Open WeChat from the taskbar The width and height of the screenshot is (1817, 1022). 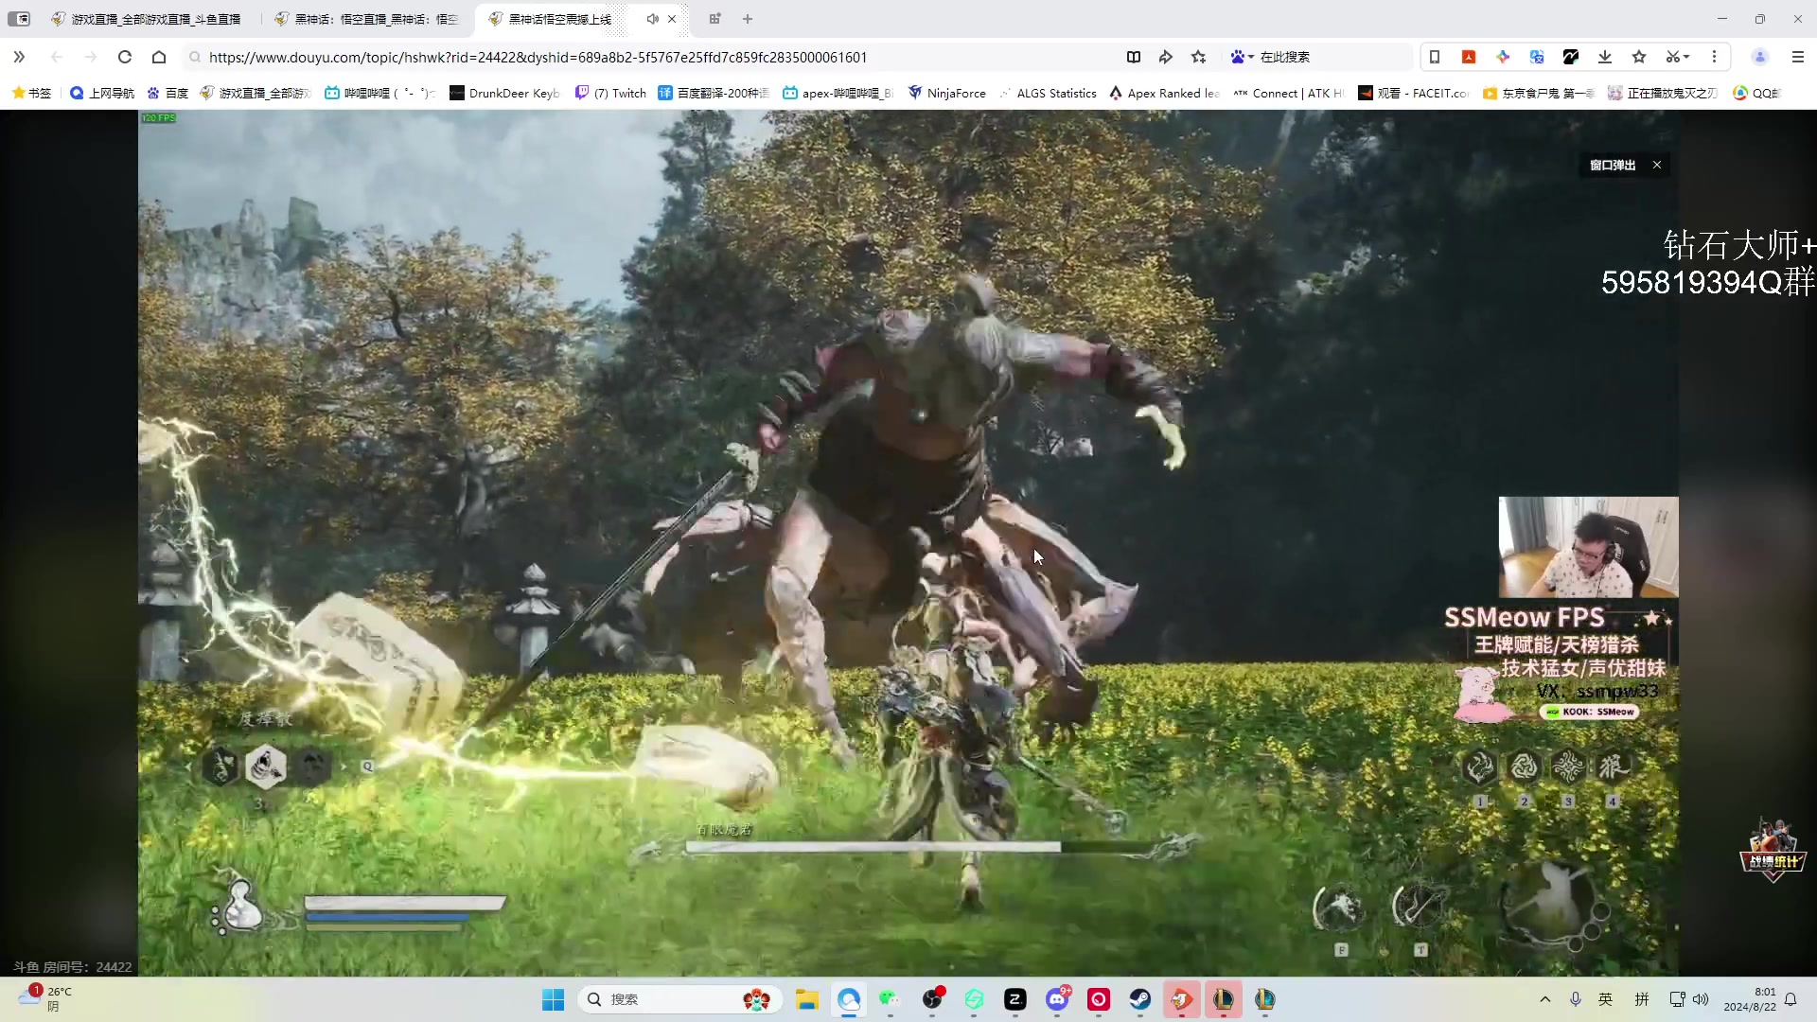click(890, 999)
